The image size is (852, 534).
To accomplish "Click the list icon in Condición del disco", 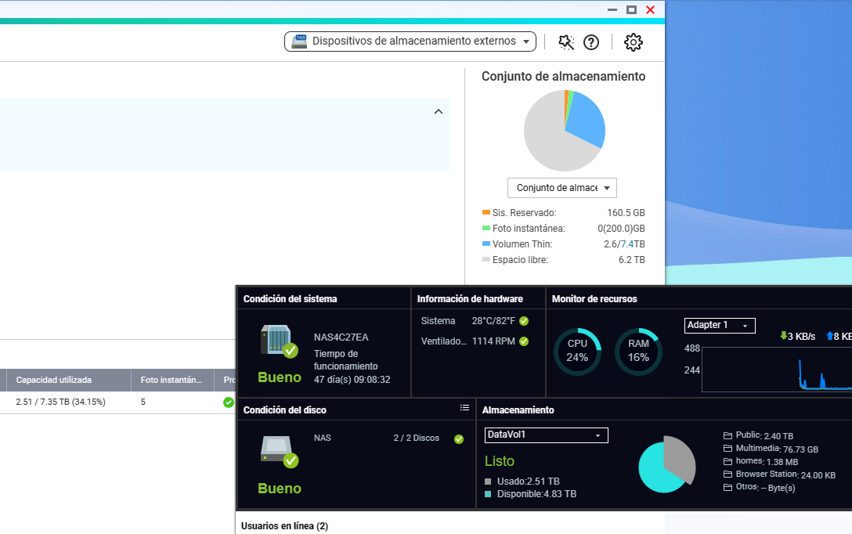I will tap(464, 408).
